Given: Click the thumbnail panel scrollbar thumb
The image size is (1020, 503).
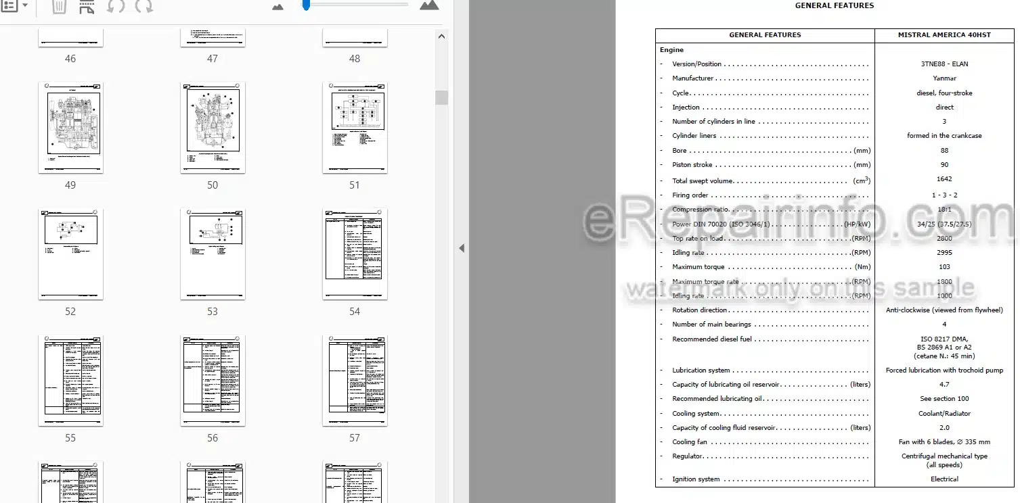Looking at the screenshot, I should (x=441, y=97).
